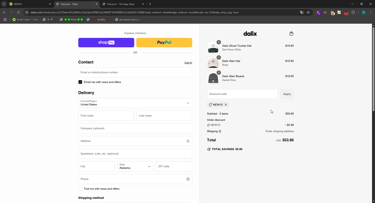Pay with PayPal button
This screenshot has width=375, height=203.
(x=164, y=42)
